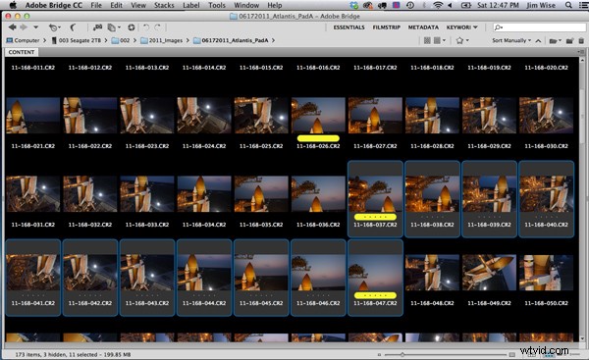Open the workspace switcher dropdown arrow
This screenshot has width=589, height=360.
click(x=475, y=27)
